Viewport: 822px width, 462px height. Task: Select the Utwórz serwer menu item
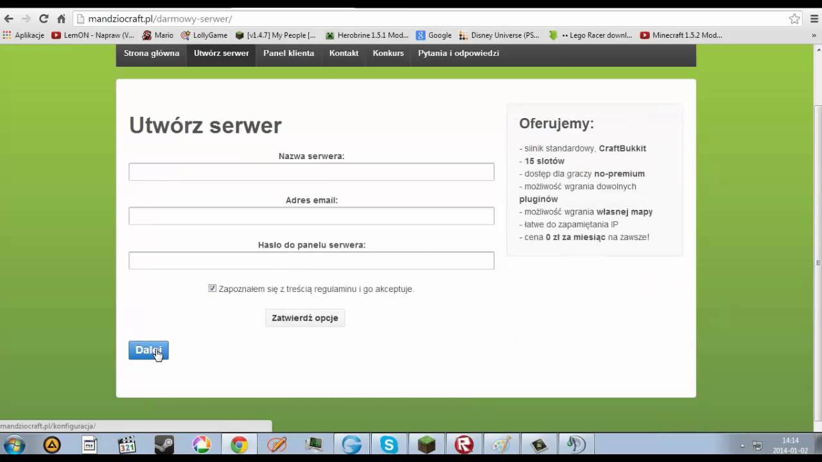click(x=222, y=53)
